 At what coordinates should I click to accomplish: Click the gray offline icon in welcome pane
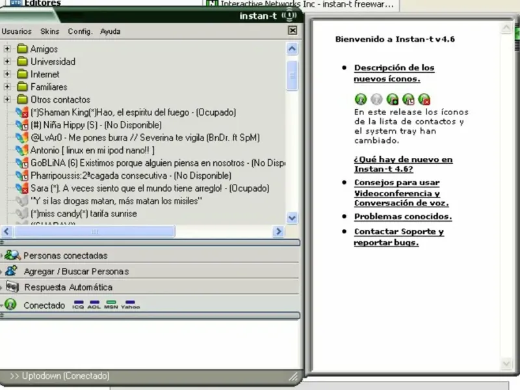[376, 99]
